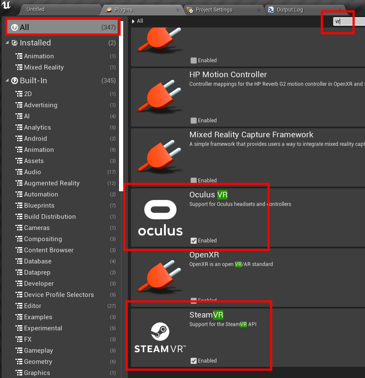This screenshot has width=365, height=378.
Task: Disable the SteamVR plugin checkbox
Action: [194, 361]
